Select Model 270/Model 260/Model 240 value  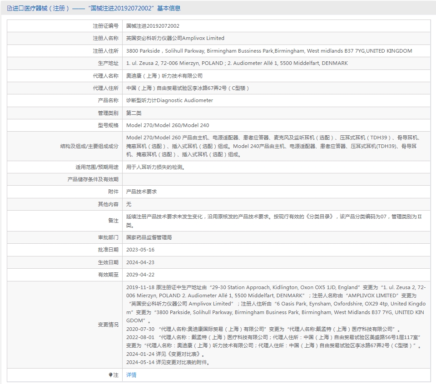point(168,125)
